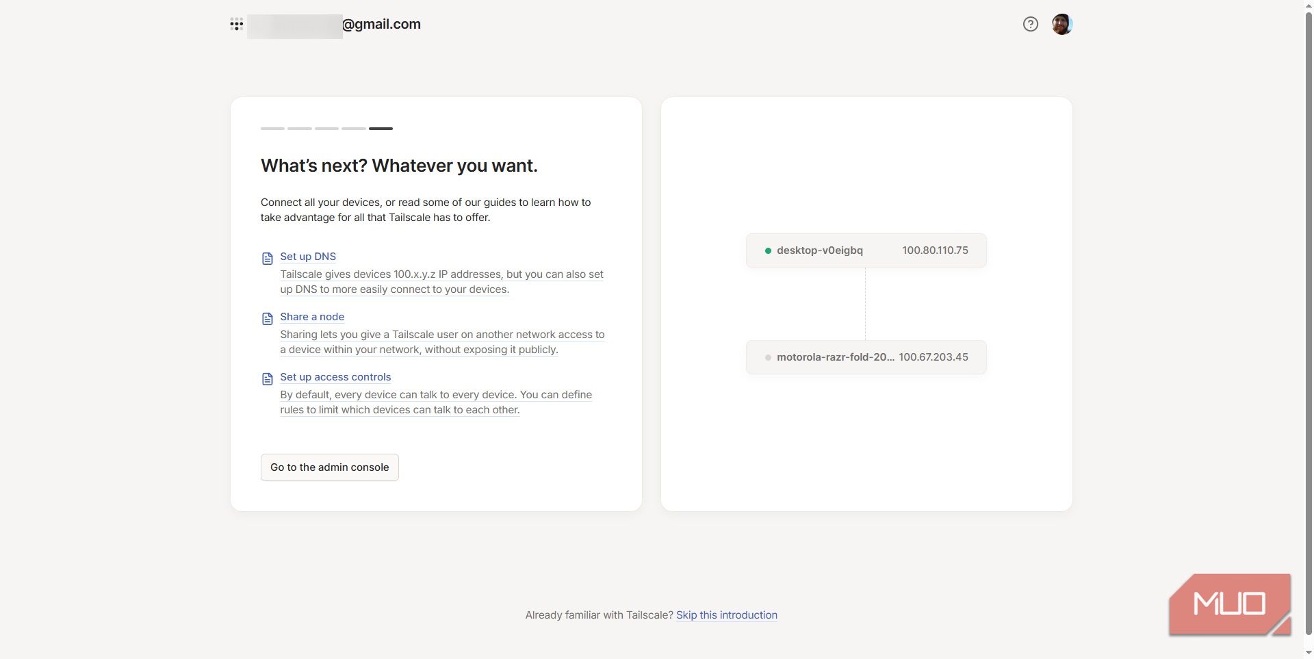
Task: Click Go to the admin console button
Action: pyautogui.click(x=329, y=467)
